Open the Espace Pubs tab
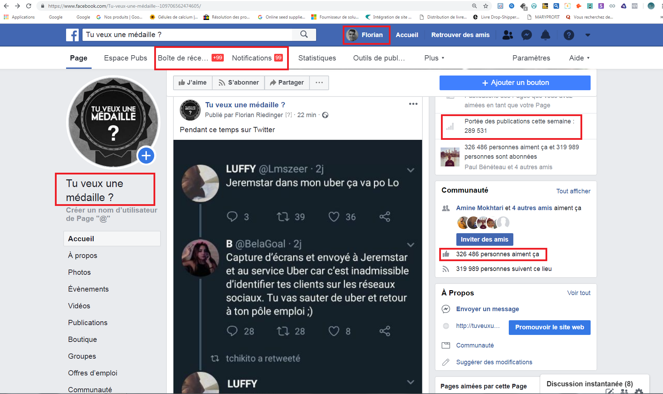Screen dimensions: 663x394 (126, 58)
